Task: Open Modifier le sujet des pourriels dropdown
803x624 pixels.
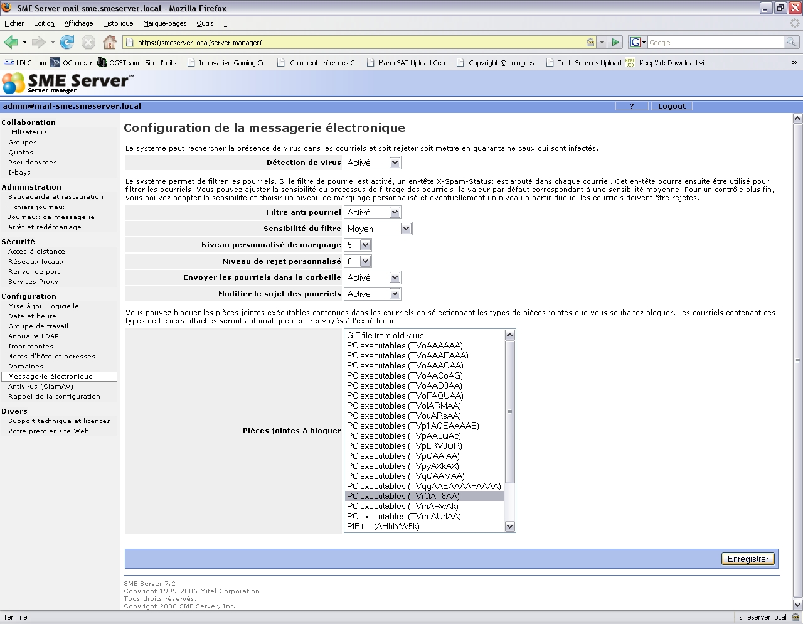Action: (x=372, y=294)
